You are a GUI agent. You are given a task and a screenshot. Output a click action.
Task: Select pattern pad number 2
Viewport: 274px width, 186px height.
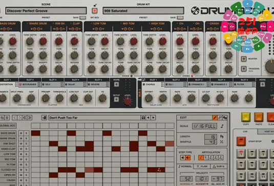pos(252,154)
